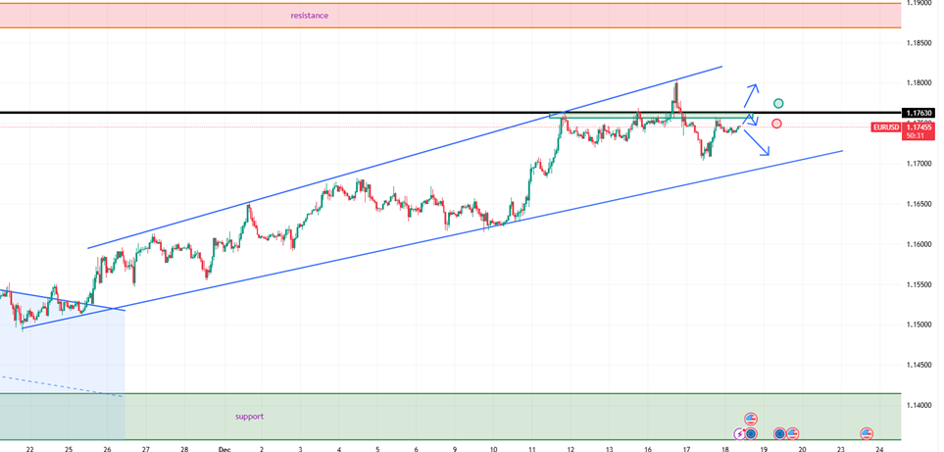Open the US flag economic event near date 20

click(x=793, y=433)
